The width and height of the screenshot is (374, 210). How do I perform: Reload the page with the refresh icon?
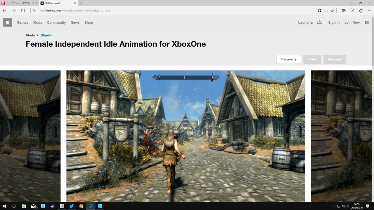[23, 10]
